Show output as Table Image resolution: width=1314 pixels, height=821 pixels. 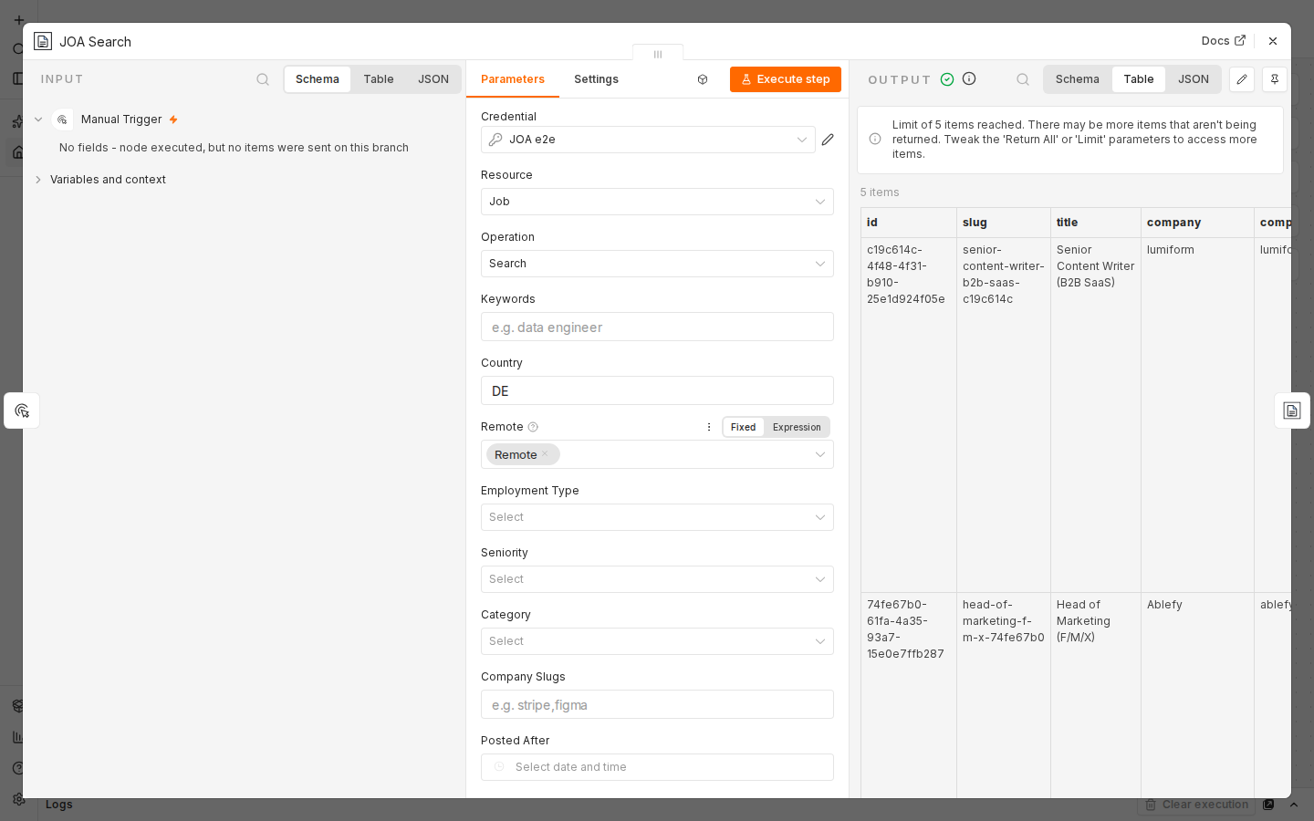coord(1139,79)
